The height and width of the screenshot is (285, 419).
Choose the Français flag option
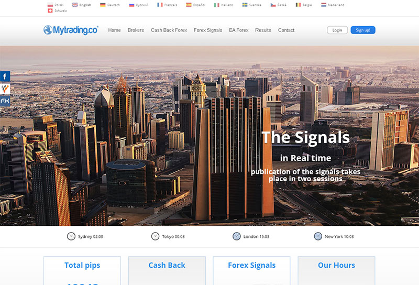coord(160,5)
